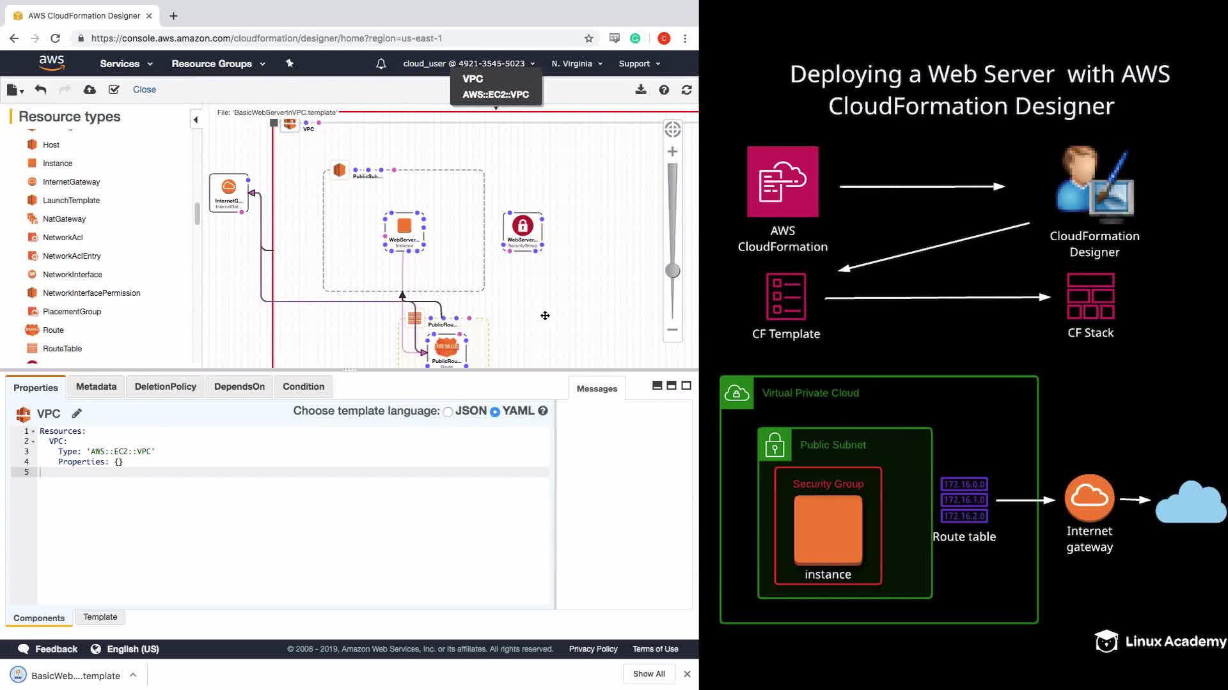The height and width of the screenshot is (690, 1228).
Task: Open the Services dropdown menu
Action: 126,63
